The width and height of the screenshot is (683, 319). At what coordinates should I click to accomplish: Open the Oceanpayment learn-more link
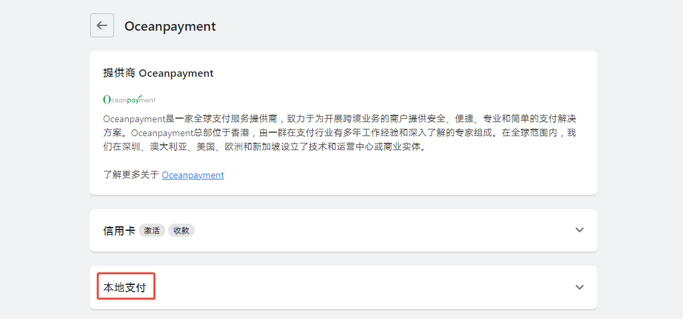coord(193,175)
